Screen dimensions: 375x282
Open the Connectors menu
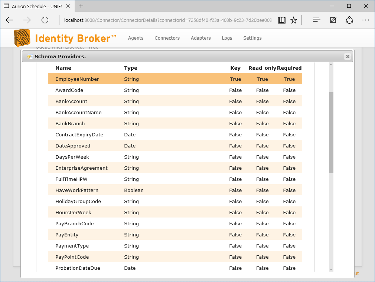click(167, 38)
